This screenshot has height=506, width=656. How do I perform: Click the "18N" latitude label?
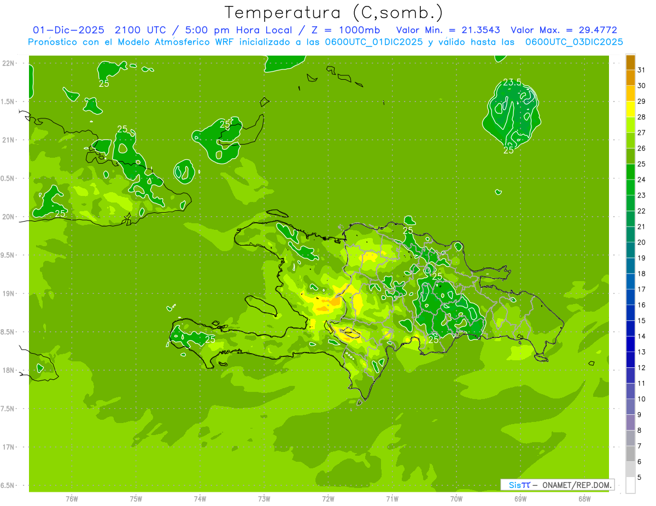8,371
